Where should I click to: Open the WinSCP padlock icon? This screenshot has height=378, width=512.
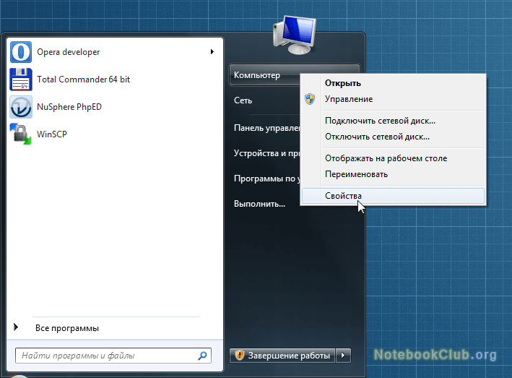pos(21,134)
